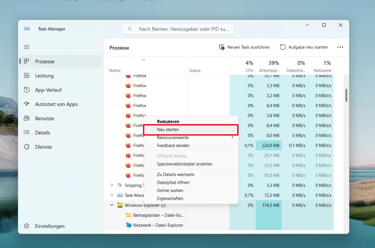
Task: Expand the Snipping Tool process group
Action: point(112,185)
